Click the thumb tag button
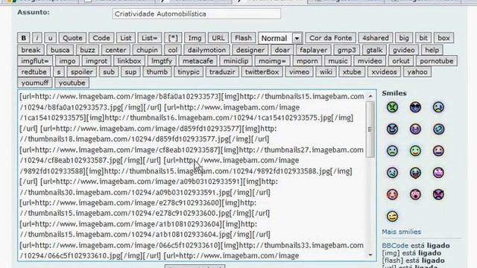This screenshot has width=477, height=268. (x=157, y=71)
